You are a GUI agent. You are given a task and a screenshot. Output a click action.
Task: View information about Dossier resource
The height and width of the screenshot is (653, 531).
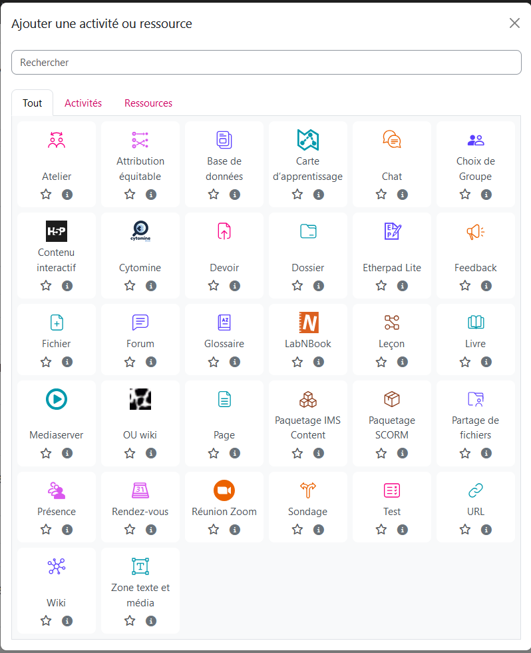(x=319, y=286)
